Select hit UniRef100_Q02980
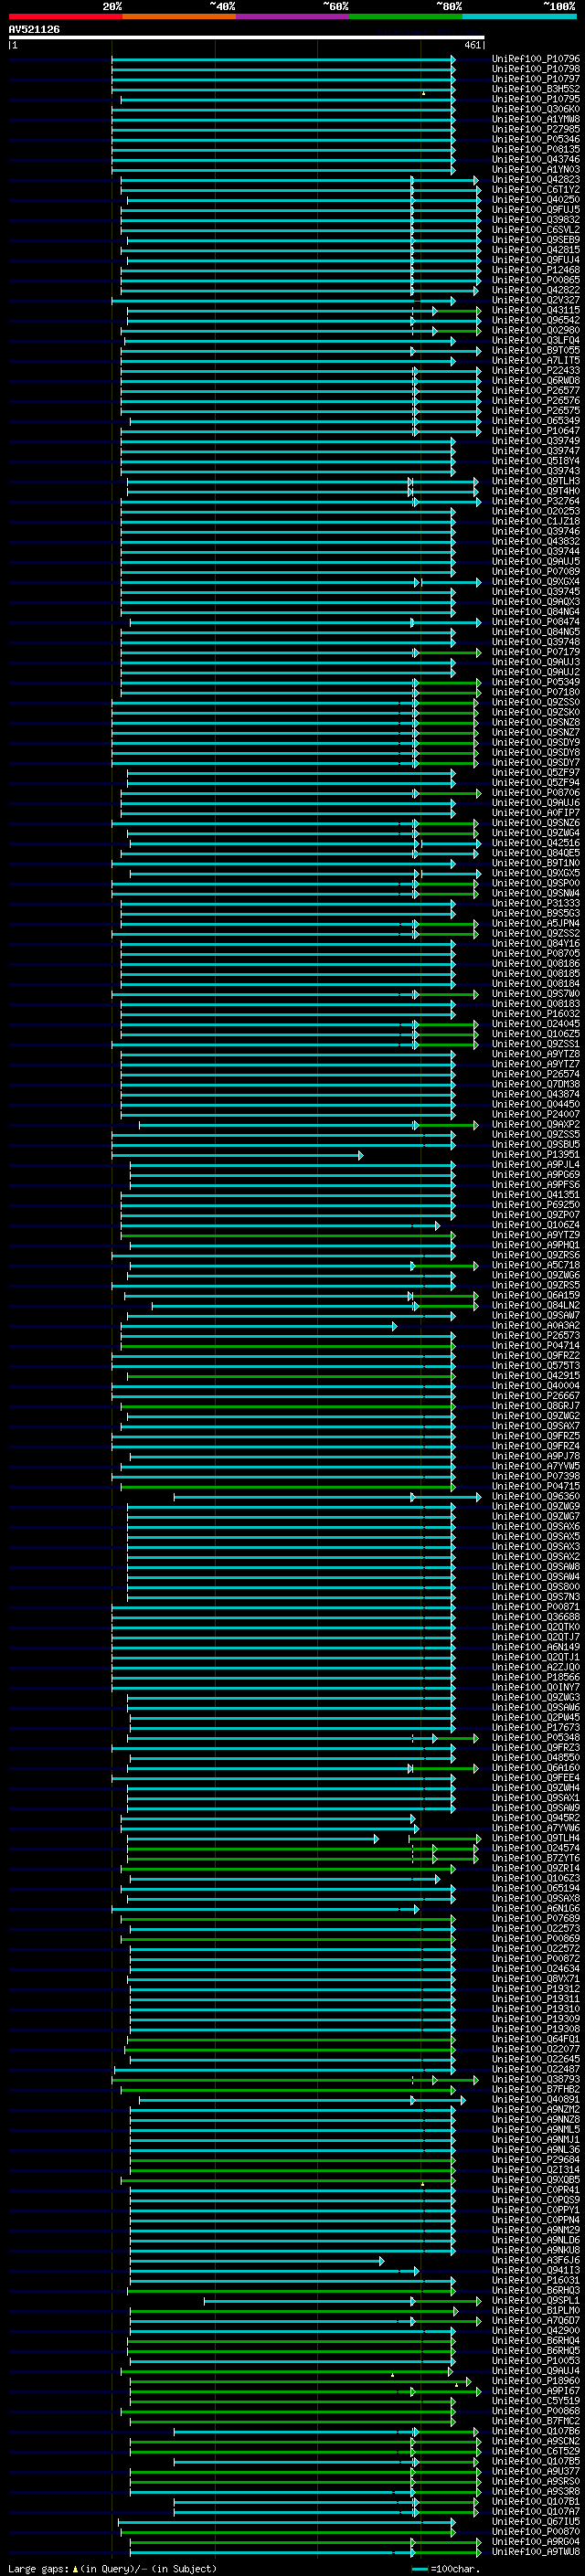This screenshot has width=585, height=2576. pos(536,330)
